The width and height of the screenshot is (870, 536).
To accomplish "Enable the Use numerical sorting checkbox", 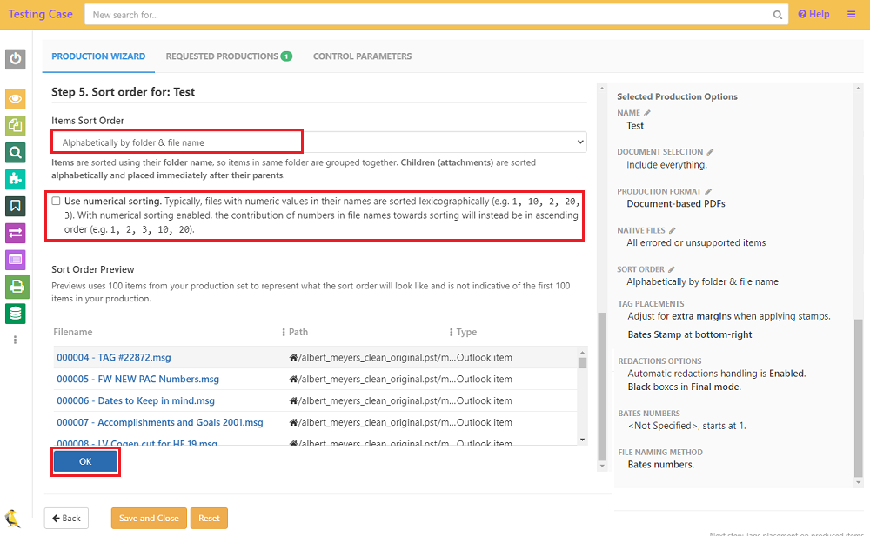I will pos(56,200).
